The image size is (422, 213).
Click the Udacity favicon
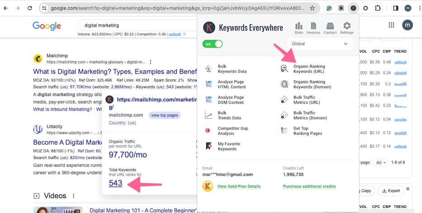pos(38,130)
